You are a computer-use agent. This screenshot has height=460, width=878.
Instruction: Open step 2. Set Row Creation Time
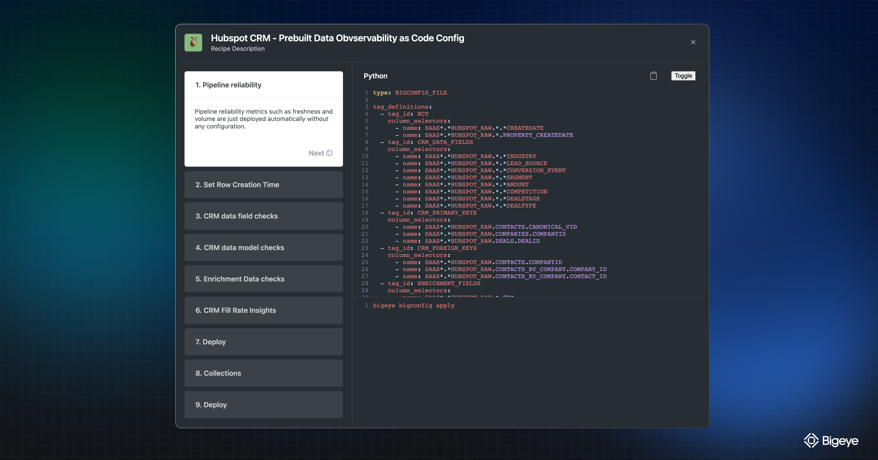coord(264,185)
